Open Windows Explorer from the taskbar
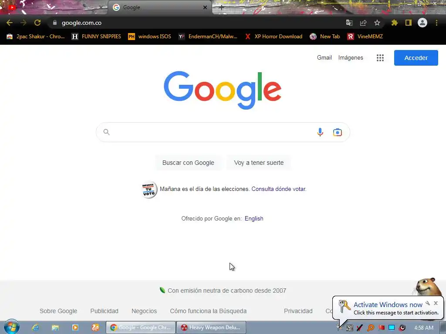The width and height of the screenshot is (446, 334). 55,327
